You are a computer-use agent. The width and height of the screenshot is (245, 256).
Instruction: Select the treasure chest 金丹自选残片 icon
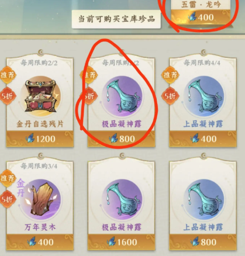coord(40,96)
